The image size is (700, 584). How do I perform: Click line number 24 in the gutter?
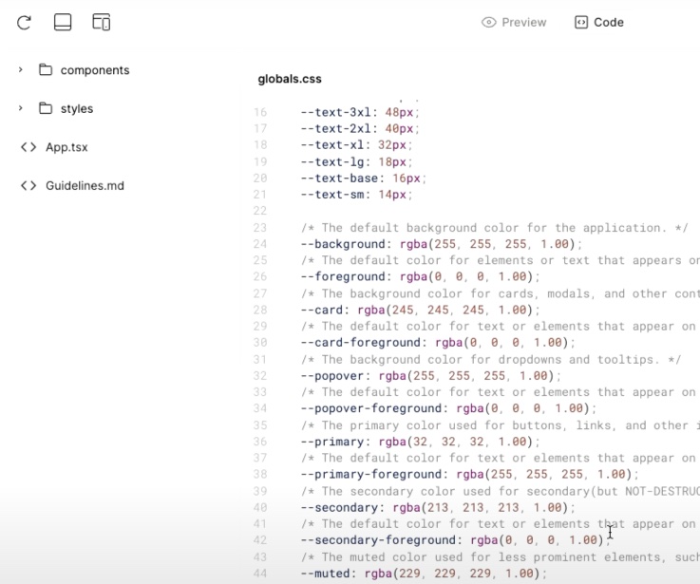pyautogui.click(x=260, y=244)
